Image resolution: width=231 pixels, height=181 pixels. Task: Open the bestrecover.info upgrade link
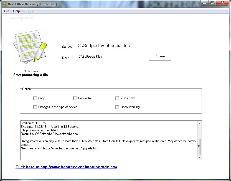66,167
